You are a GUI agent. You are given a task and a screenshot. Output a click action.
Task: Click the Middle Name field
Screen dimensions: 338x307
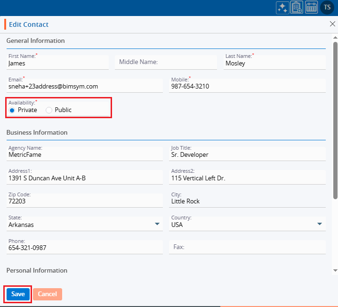(x=166, y=62)
